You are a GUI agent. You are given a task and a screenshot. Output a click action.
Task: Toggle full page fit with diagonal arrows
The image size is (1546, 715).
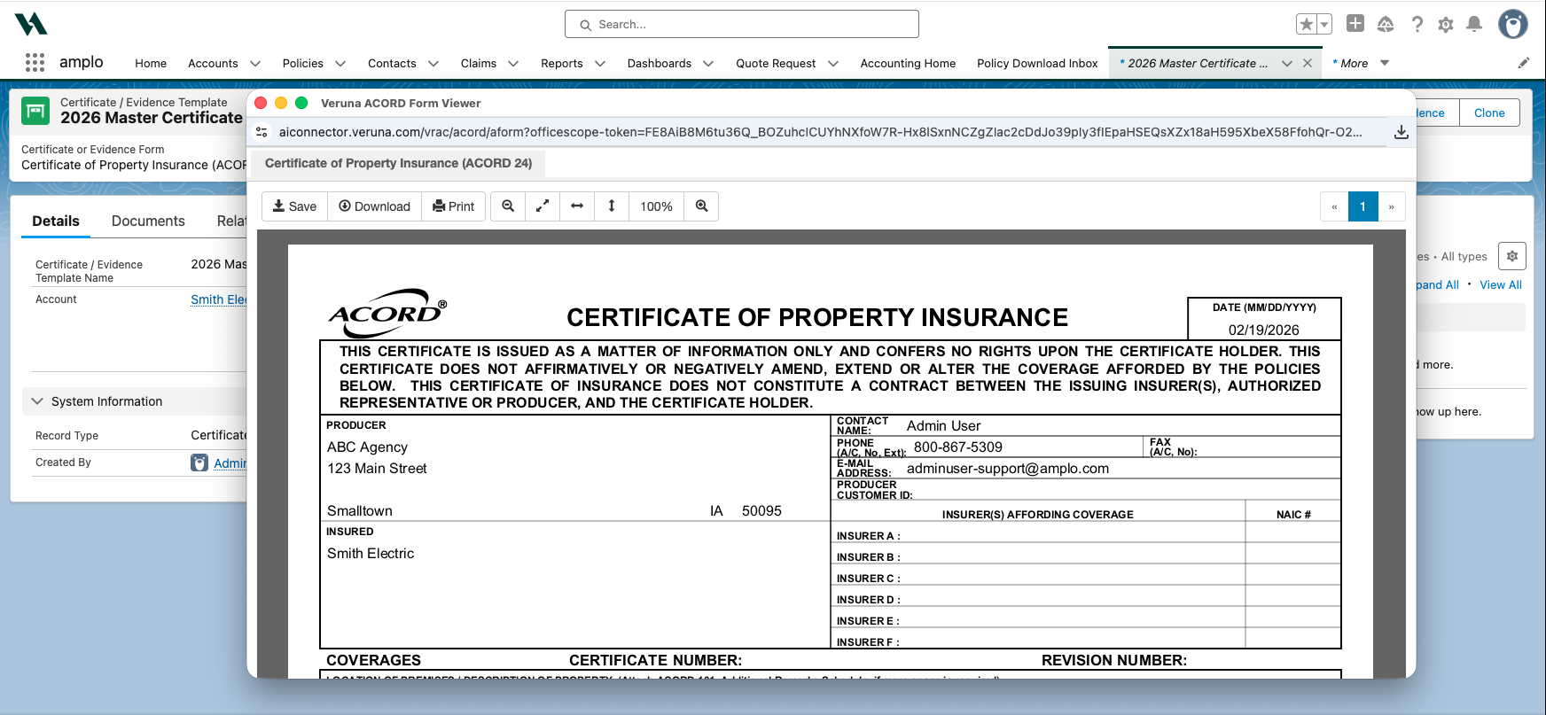(543, 206)
